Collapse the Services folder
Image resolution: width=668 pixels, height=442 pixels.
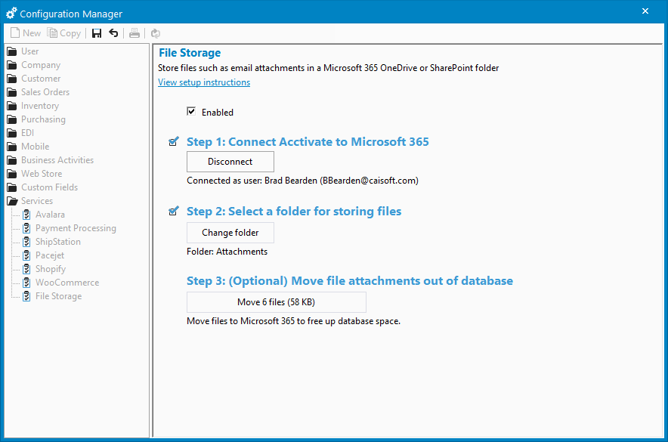pos(12,200)
